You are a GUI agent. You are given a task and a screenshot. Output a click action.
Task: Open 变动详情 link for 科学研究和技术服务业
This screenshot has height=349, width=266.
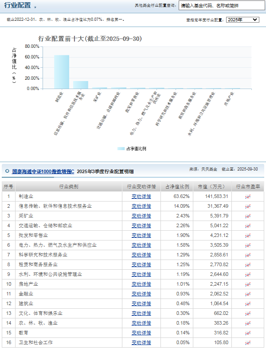[141, 255]
